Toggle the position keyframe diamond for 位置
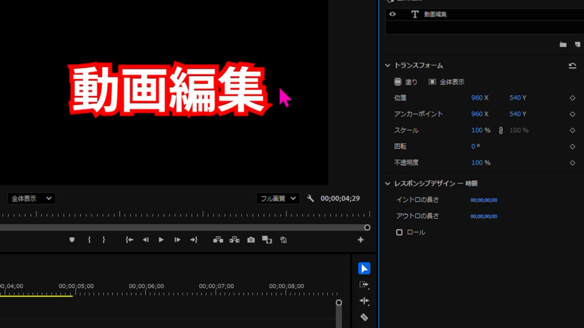Viewport: 584px width, 328px height. pos(572,98)
